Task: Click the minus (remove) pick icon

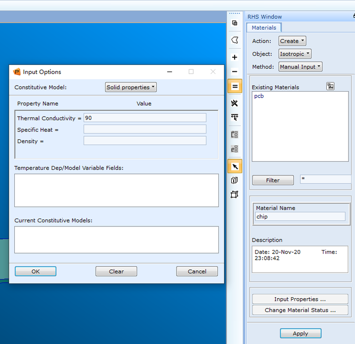Action: click(235, 72)
